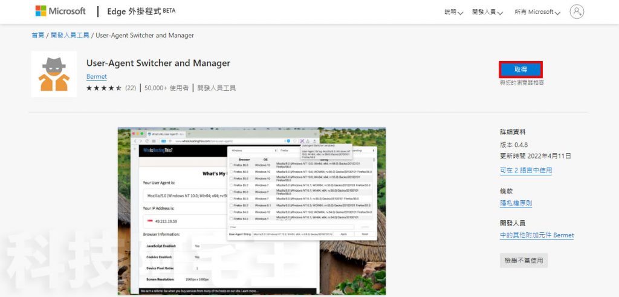Screen dimensions: 619x297
Task: Open Edge 外掛程式 home title
Action: coord(141,11)
